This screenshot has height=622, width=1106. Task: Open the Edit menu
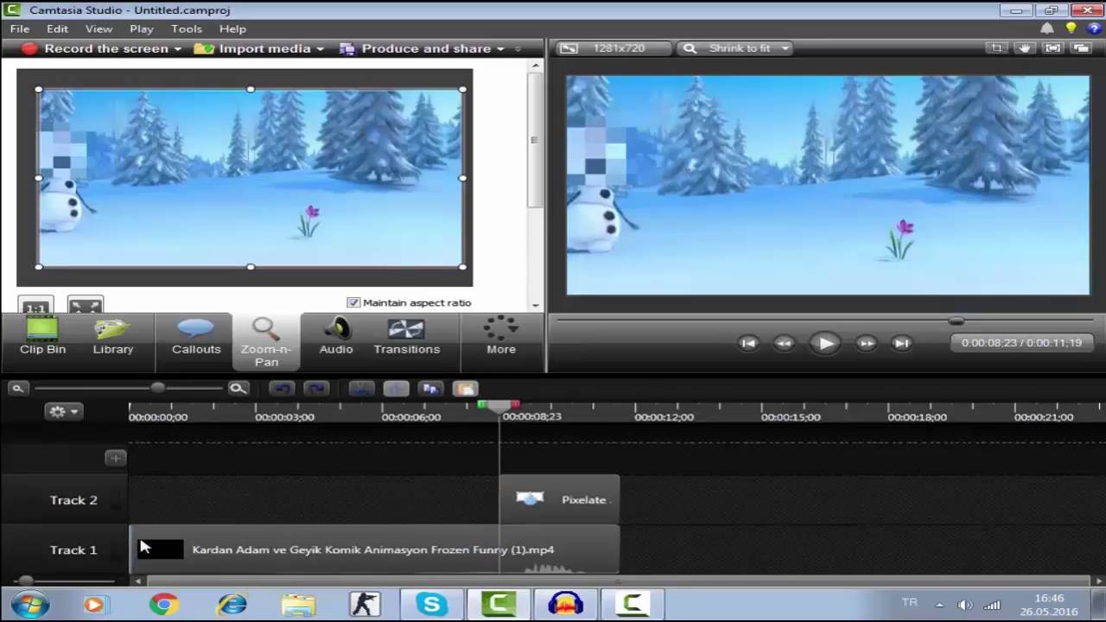[57, 29]
